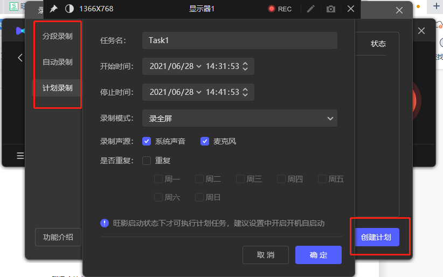Select the 分段录制 tab
This screenshot has height=277, width=443.
click(x=58, y=36)
